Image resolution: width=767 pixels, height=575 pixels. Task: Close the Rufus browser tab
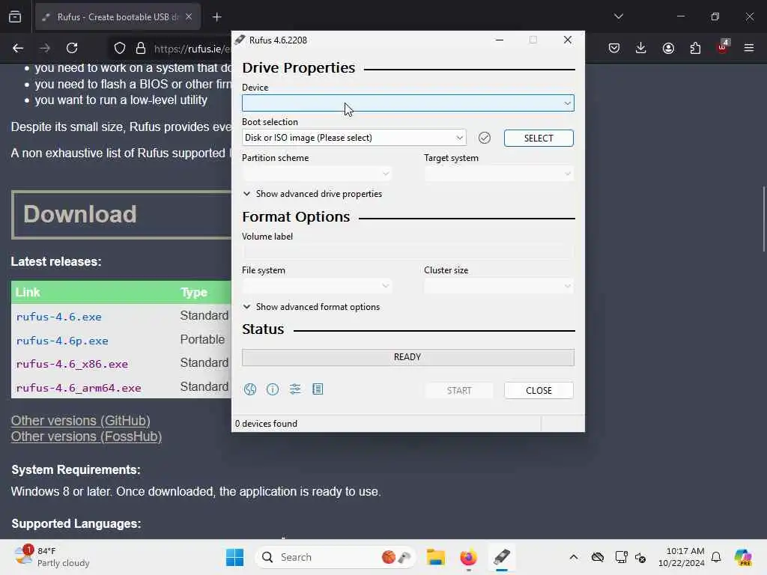click(189, 17)
